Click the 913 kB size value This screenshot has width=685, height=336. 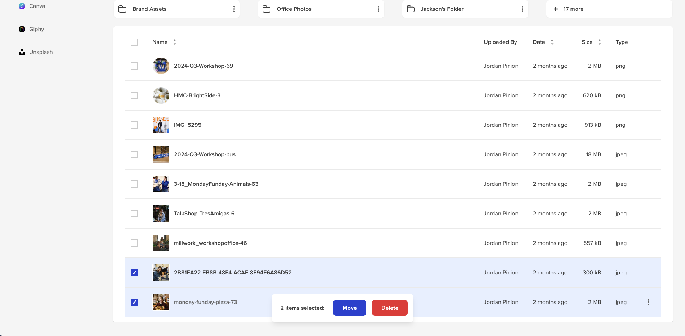[593, 125]
